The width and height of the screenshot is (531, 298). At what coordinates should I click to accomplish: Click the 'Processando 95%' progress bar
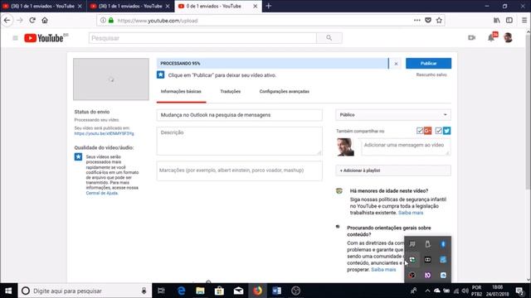click(x=273, y=64)
